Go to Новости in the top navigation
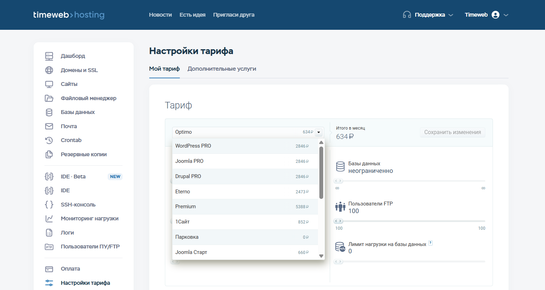This screenshot has width=545, height=290. point(160,15)
